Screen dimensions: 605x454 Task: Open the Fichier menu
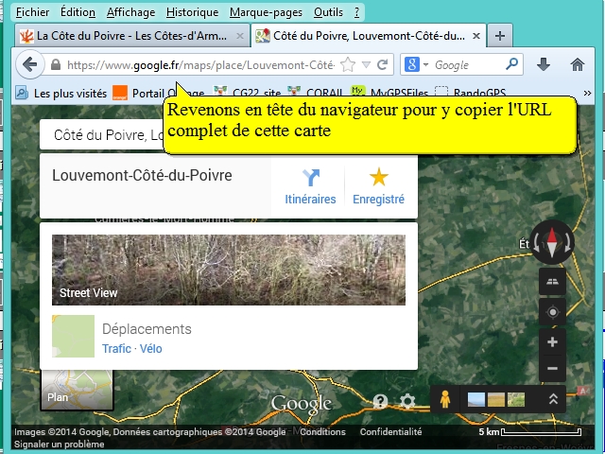pyautogui.click(x=32, y=12)
